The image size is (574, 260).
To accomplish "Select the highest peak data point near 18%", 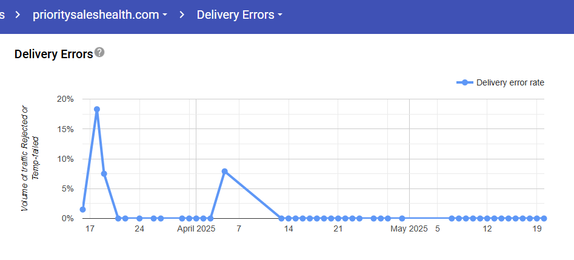I will [97, 110].
